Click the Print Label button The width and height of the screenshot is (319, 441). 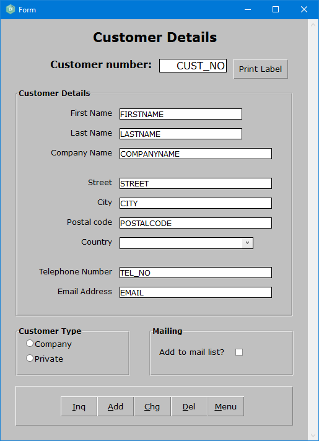point(261,69)
